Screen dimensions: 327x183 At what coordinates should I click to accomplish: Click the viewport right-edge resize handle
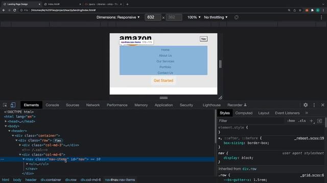[220, 64]
